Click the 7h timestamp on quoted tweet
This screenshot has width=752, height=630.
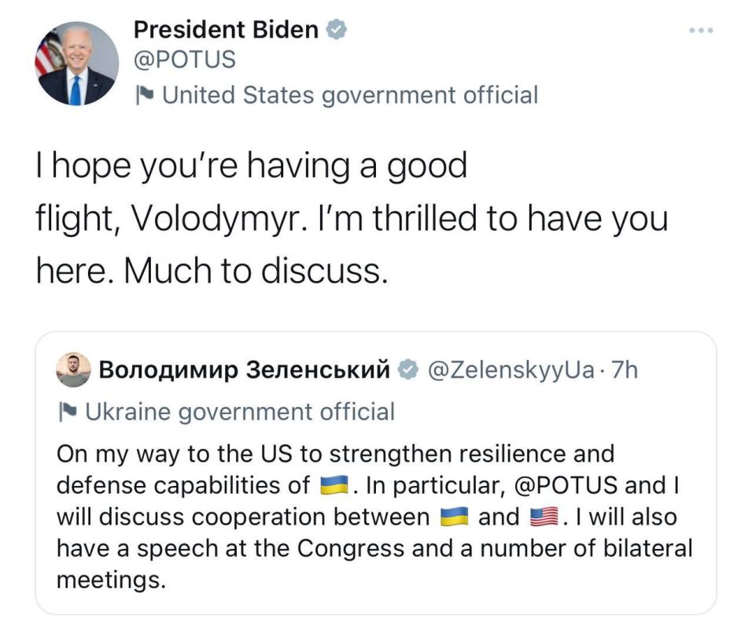[625, 370]
